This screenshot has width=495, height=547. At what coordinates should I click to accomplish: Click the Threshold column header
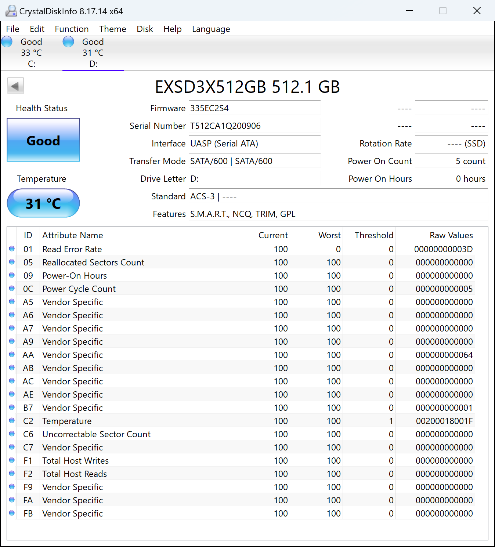point(369,235)
